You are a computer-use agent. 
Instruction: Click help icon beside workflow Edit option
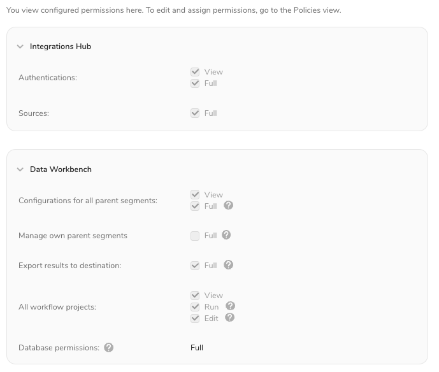click(230, 317)
